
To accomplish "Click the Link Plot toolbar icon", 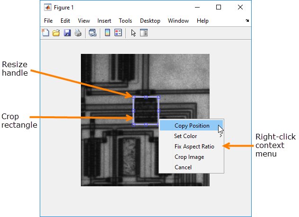I will tap(93, 33).
